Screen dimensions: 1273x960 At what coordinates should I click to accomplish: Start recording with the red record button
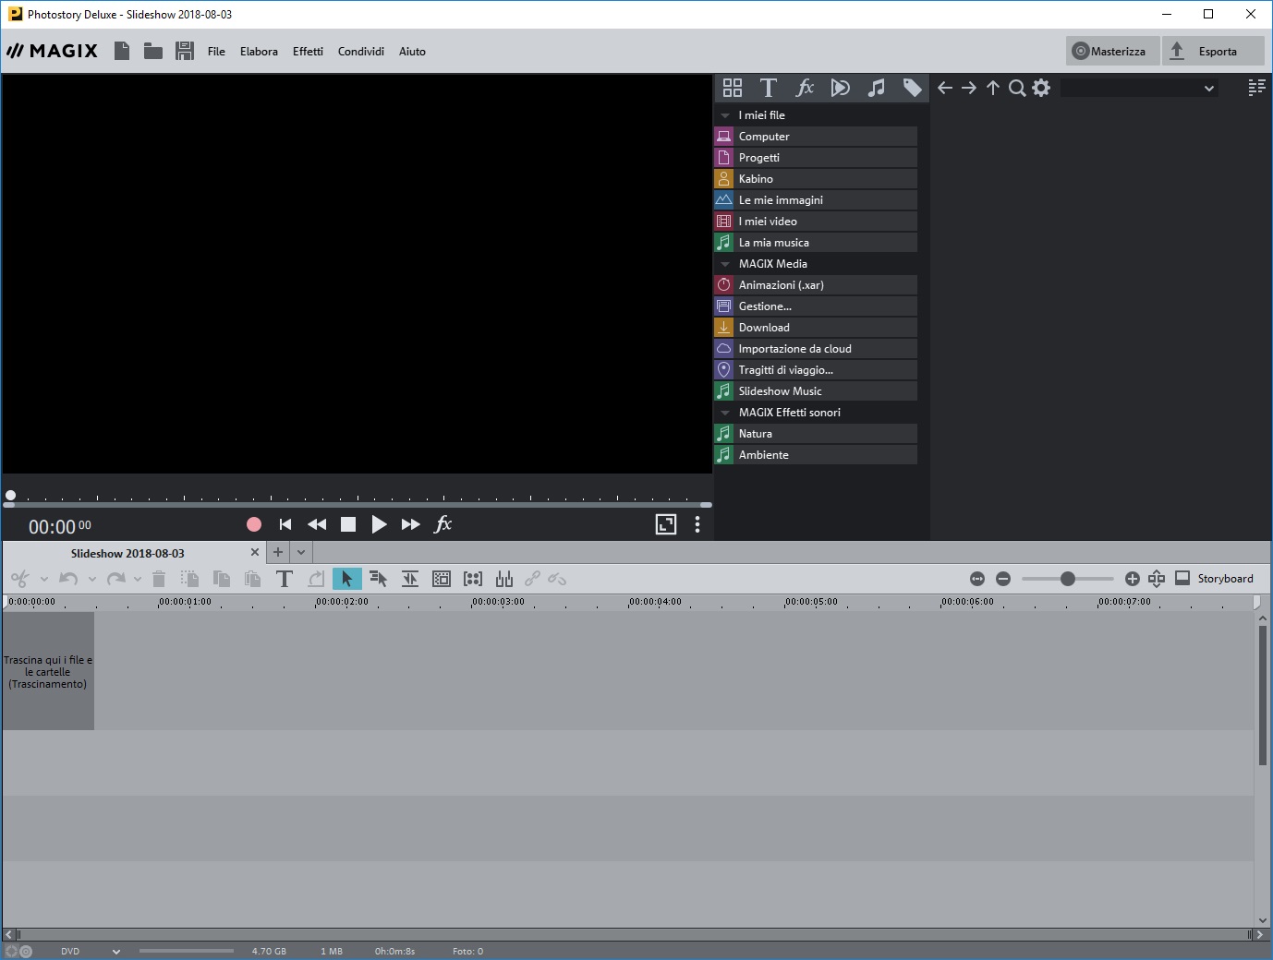point(254,524)
